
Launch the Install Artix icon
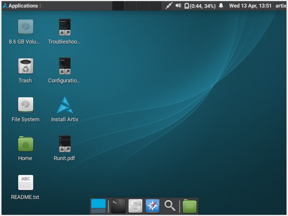coord(65,105)
